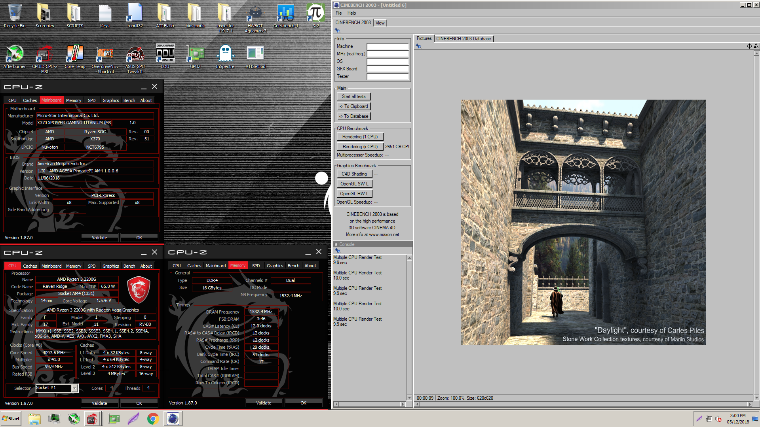Launch the InSpectre ghost icon
760x427 pixels.
pyautogui.click(x=225, y=56)
